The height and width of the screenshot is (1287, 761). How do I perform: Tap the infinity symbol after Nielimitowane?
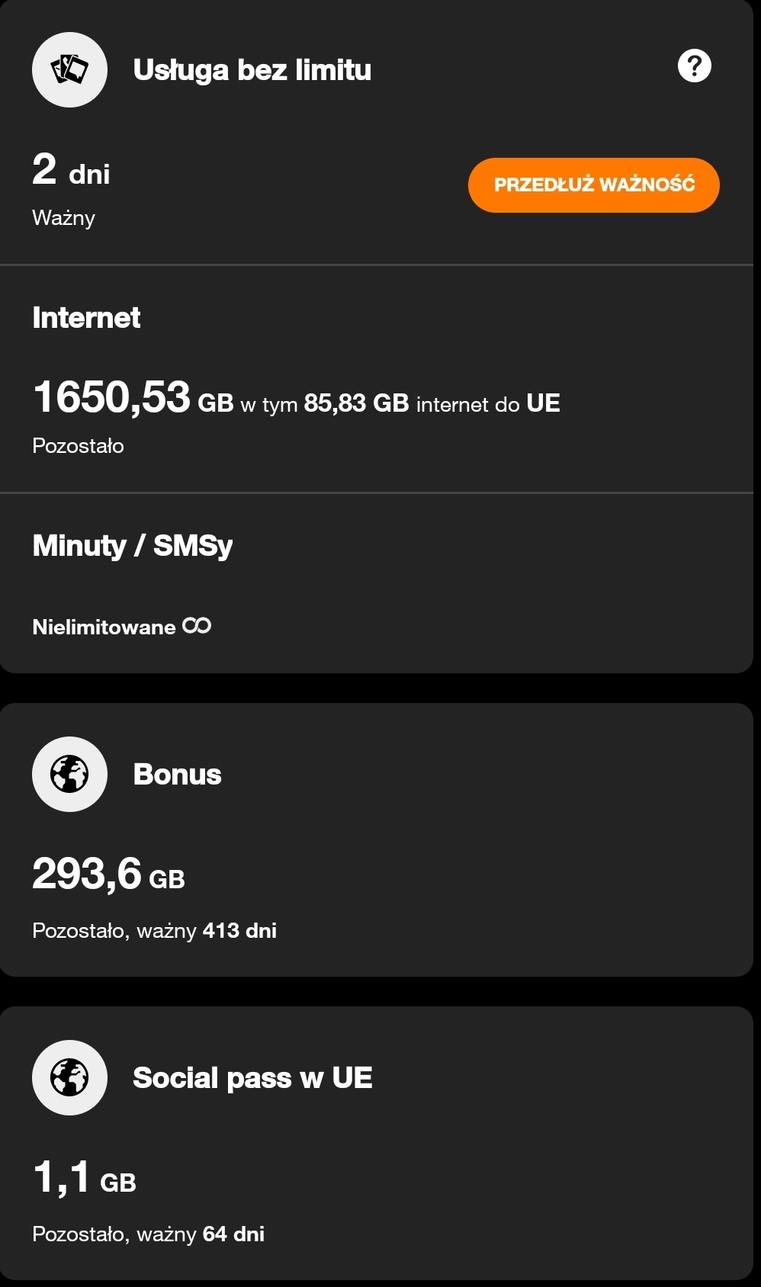pyautogui.click(x=197, y=626)
